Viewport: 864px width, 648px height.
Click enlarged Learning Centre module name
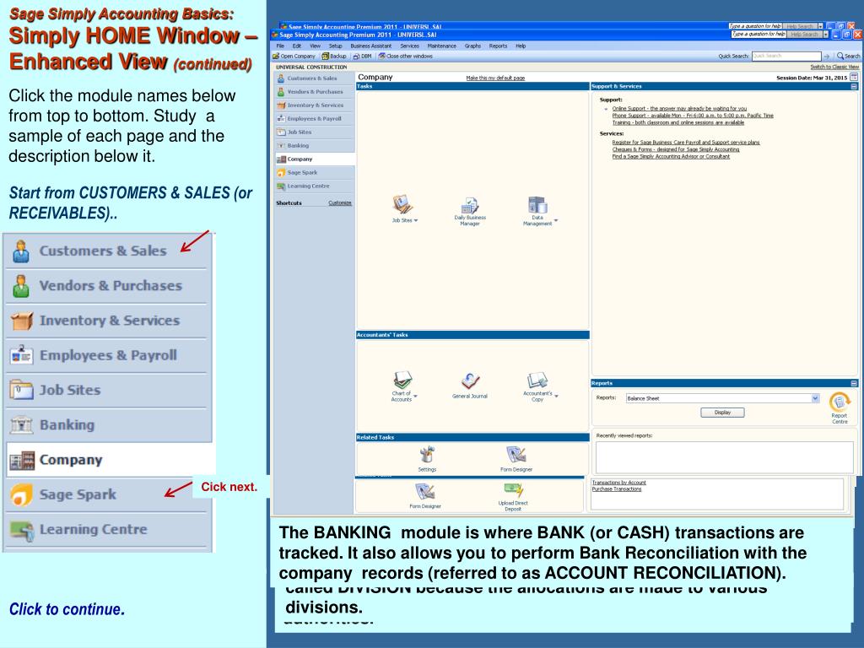[x=94, y=529]
